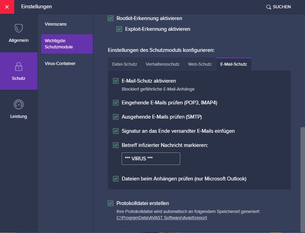305x233 pixels.
Task: Switch to the Datei-Schutz tab
Action: point(124,64)
